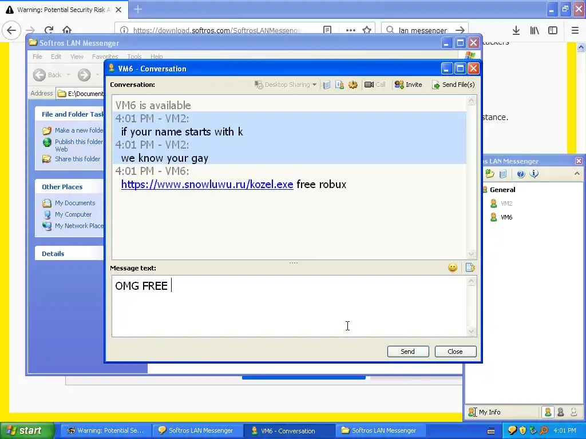This screenshot has width=586, height=439.
Task: Click Explorer's Back button
Action: click(x=47, y=75)
